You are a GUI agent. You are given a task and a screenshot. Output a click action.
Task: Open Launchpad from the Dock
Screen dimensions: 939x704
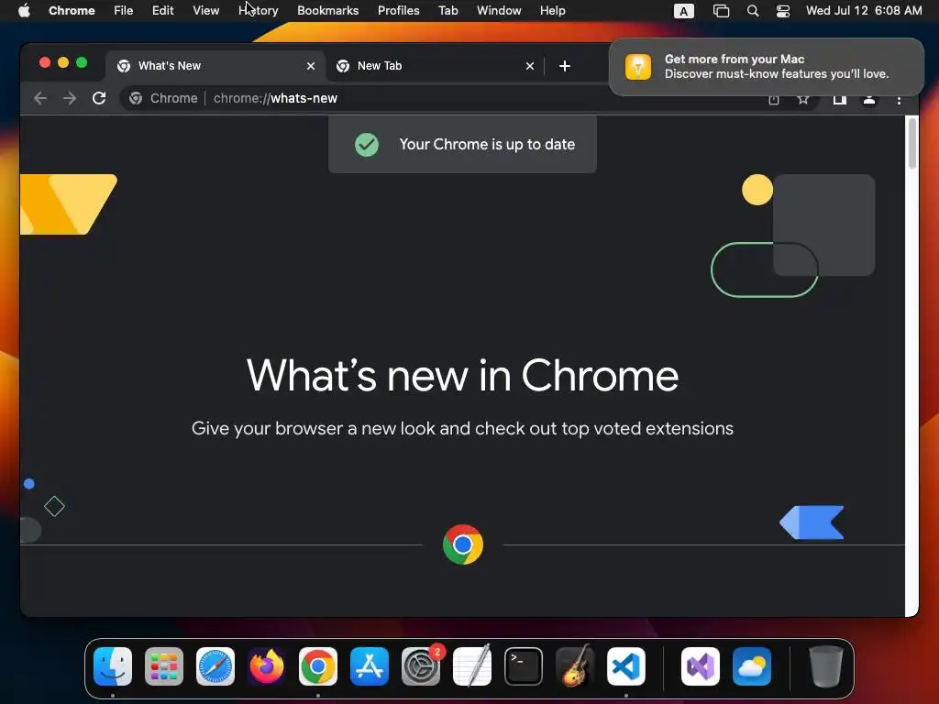164,666
